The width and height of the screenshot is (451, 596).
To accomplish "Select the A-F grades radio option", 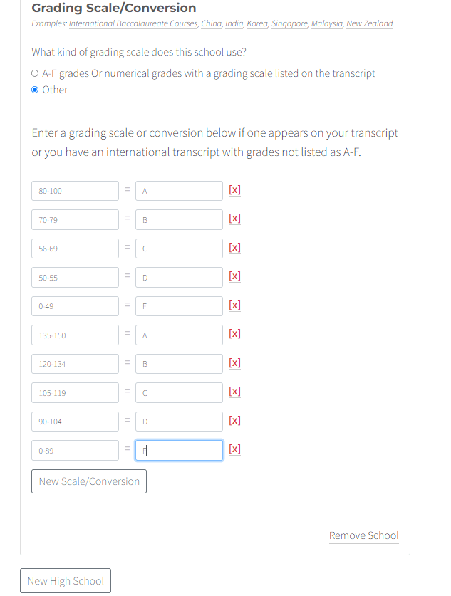I will 35,73.
